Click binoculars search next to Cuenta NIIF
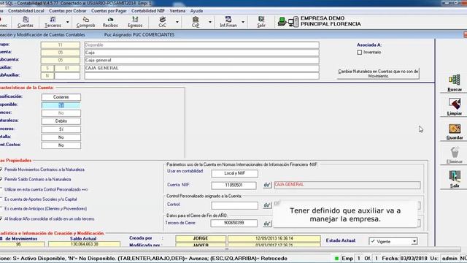Image resolution: width=467 pixels, height=263 pixels. (267, 185)
